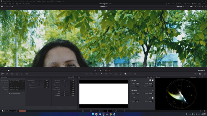Open the Camera Raw palette icon
The width and height of the screenshot is (207, 116).
pos(2,74)
